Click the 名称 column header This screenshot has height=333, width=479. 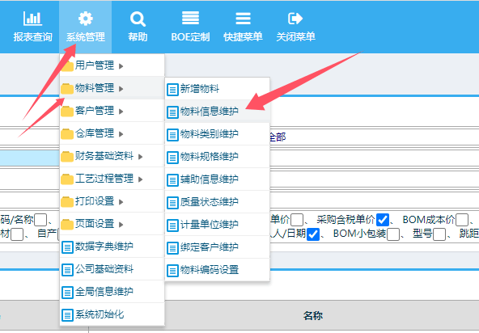pos(313,315)
